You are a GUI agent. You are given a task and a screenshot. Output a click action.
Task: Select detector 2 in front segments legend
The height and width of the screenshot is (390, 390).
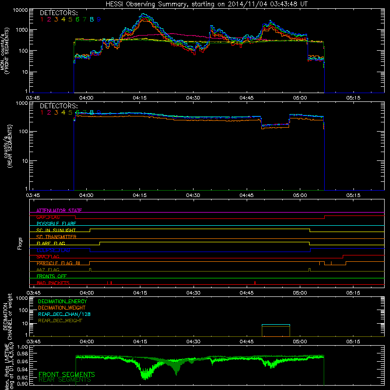pos(49,19)
